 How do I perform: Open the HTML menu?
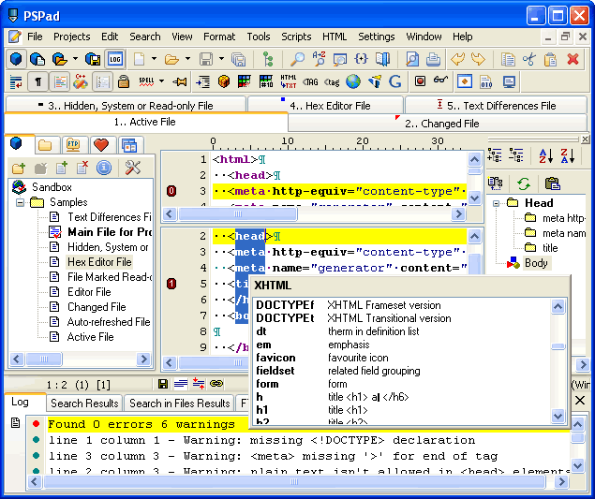[x=335, y=37]
